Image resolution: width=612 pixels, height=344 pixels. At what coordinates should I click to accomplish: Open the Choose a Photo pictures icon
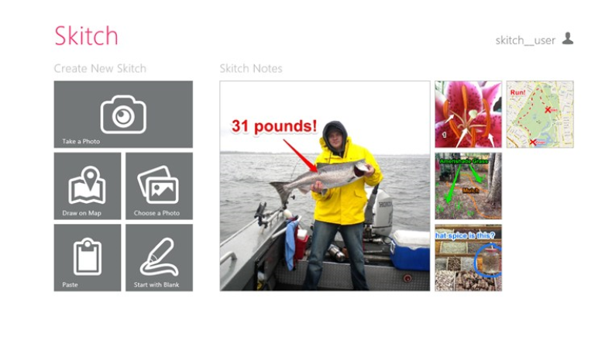pos(158,184)
